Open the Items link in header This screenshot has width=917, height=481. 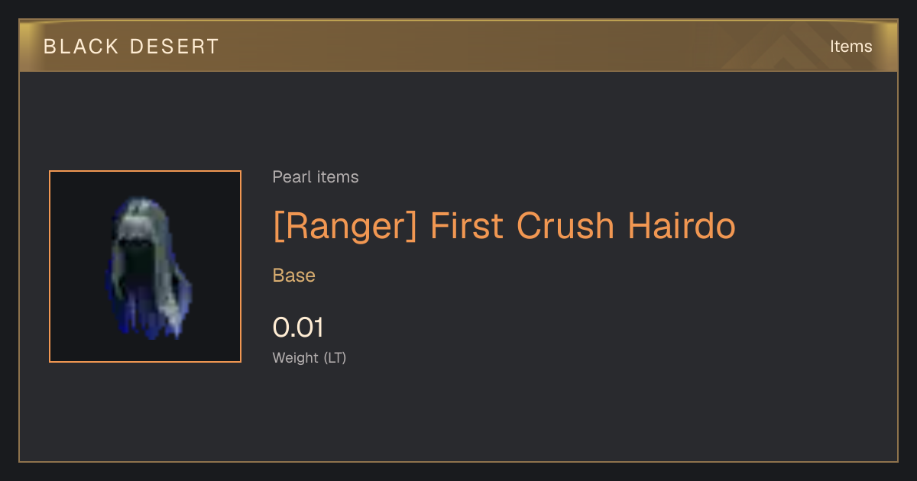pos(851,47)
